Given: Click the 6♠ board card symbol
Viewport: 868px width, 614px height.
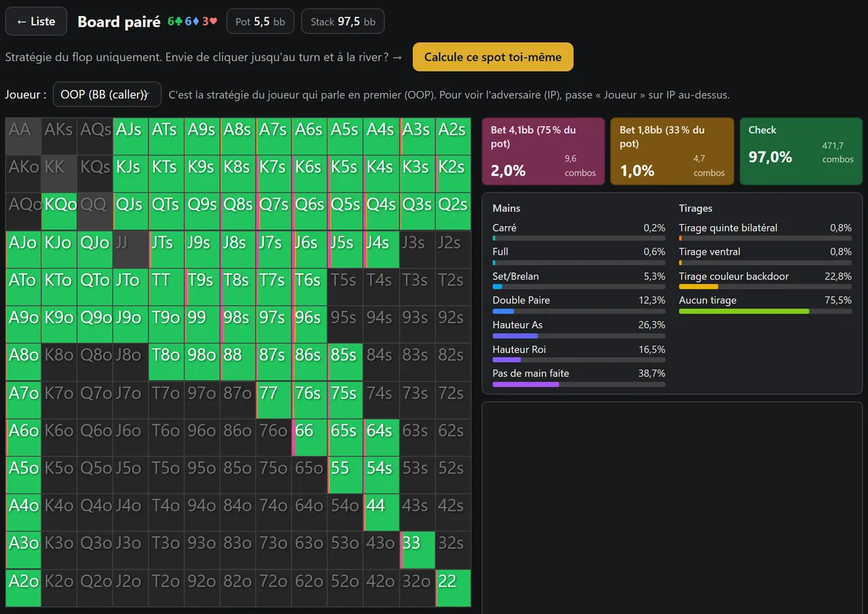Looking at the screenshot, I should click(x=174, y=22).
